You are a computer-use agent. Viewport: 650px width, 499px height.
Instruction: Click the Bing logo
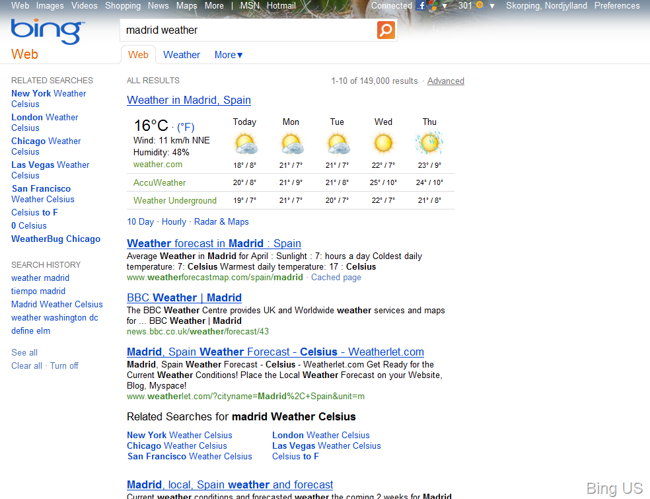[x=47, y=31]
